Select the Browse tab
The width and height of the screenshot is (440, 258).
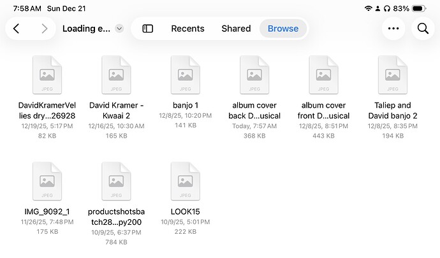(283, 29)
